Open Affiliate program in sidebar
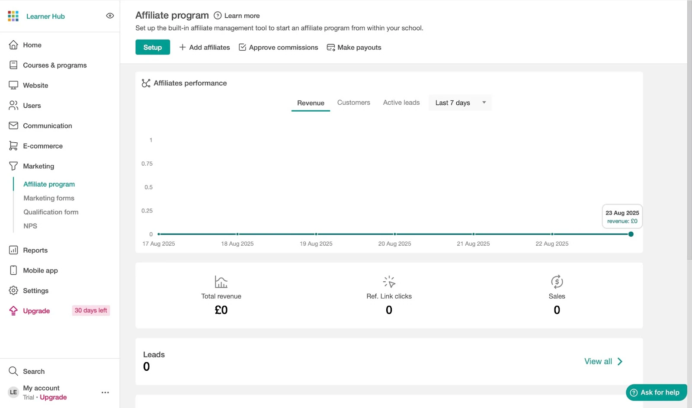This screenshot has width=692, height=408. (x=49, y=184)
